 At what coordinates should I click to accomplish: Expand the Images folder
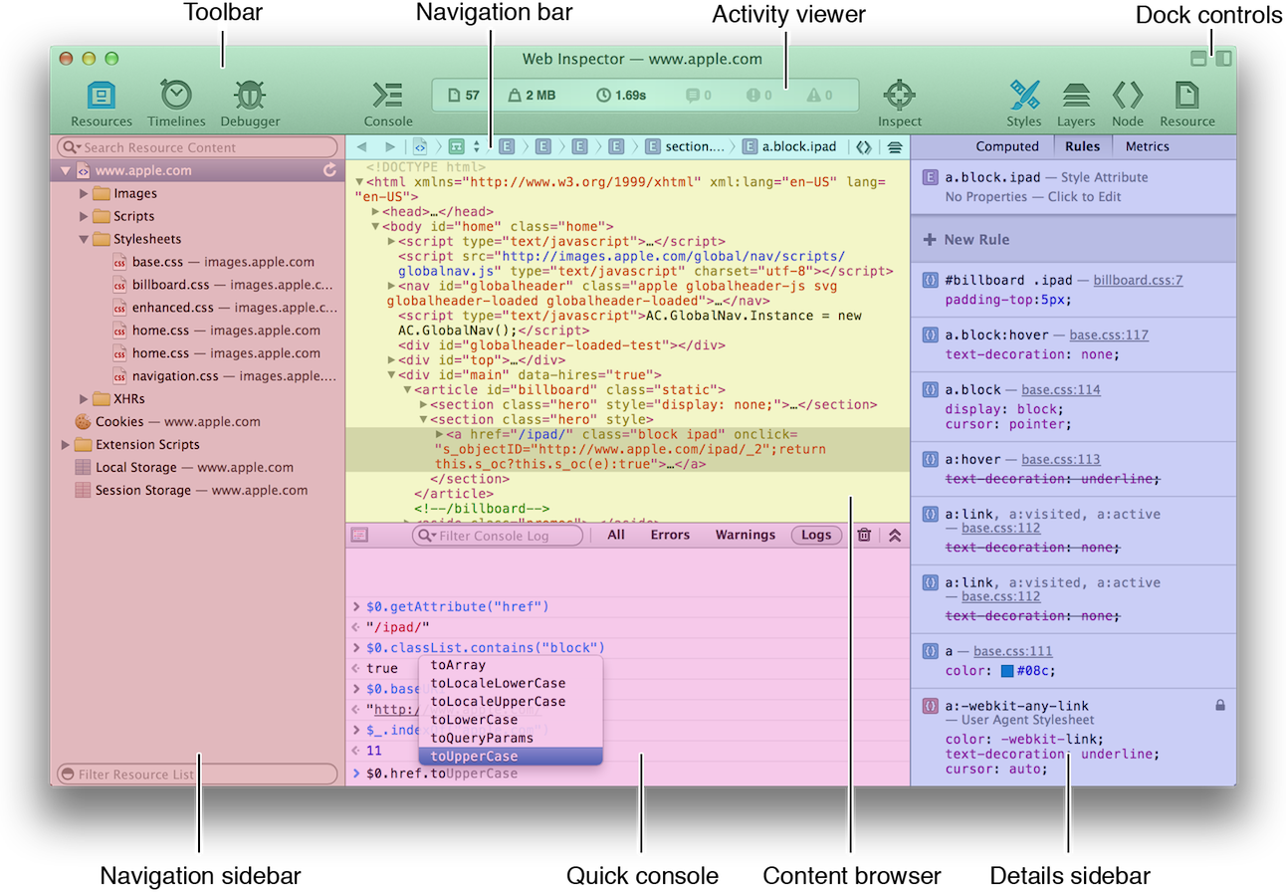[x=85, y=194]
